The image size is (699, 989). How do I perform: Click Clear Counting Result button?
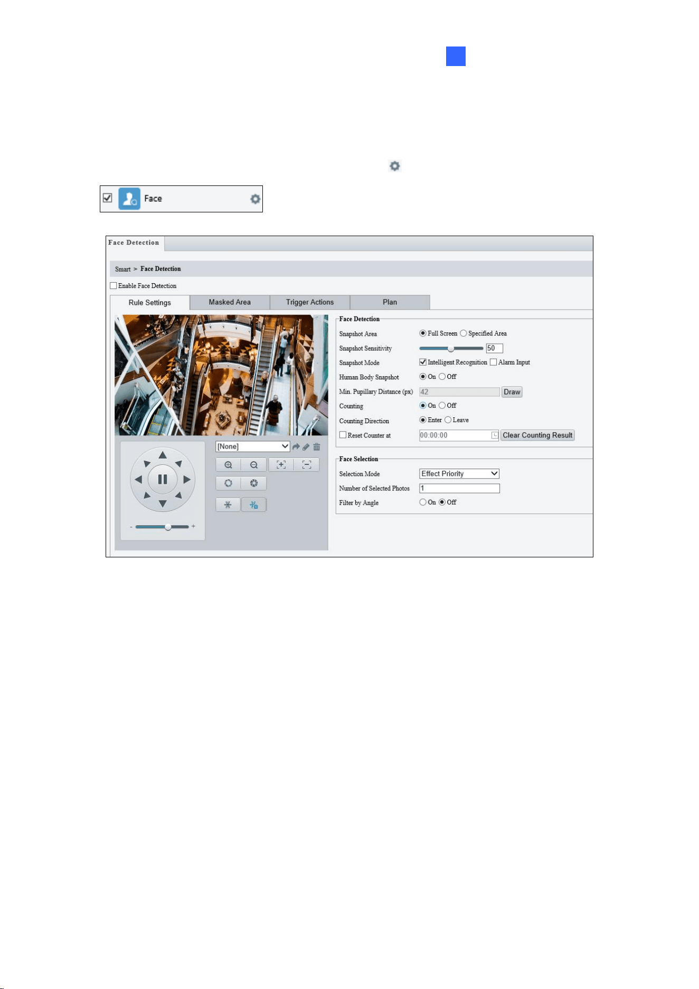537,435
